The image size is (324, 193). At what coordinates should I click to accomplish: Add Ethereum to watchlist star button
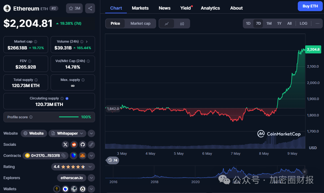[x=74, y=8]
